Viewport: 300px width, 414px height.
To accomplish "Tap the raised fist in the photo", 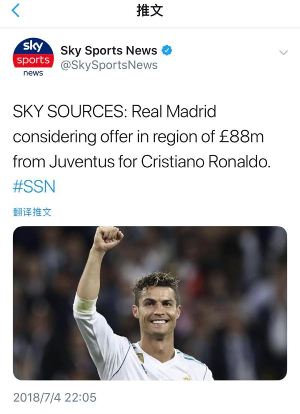I will click(x=108, y=237).
